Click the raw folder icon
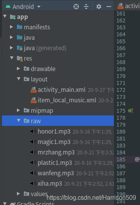The image size is (140, 205). click(27, 121)
